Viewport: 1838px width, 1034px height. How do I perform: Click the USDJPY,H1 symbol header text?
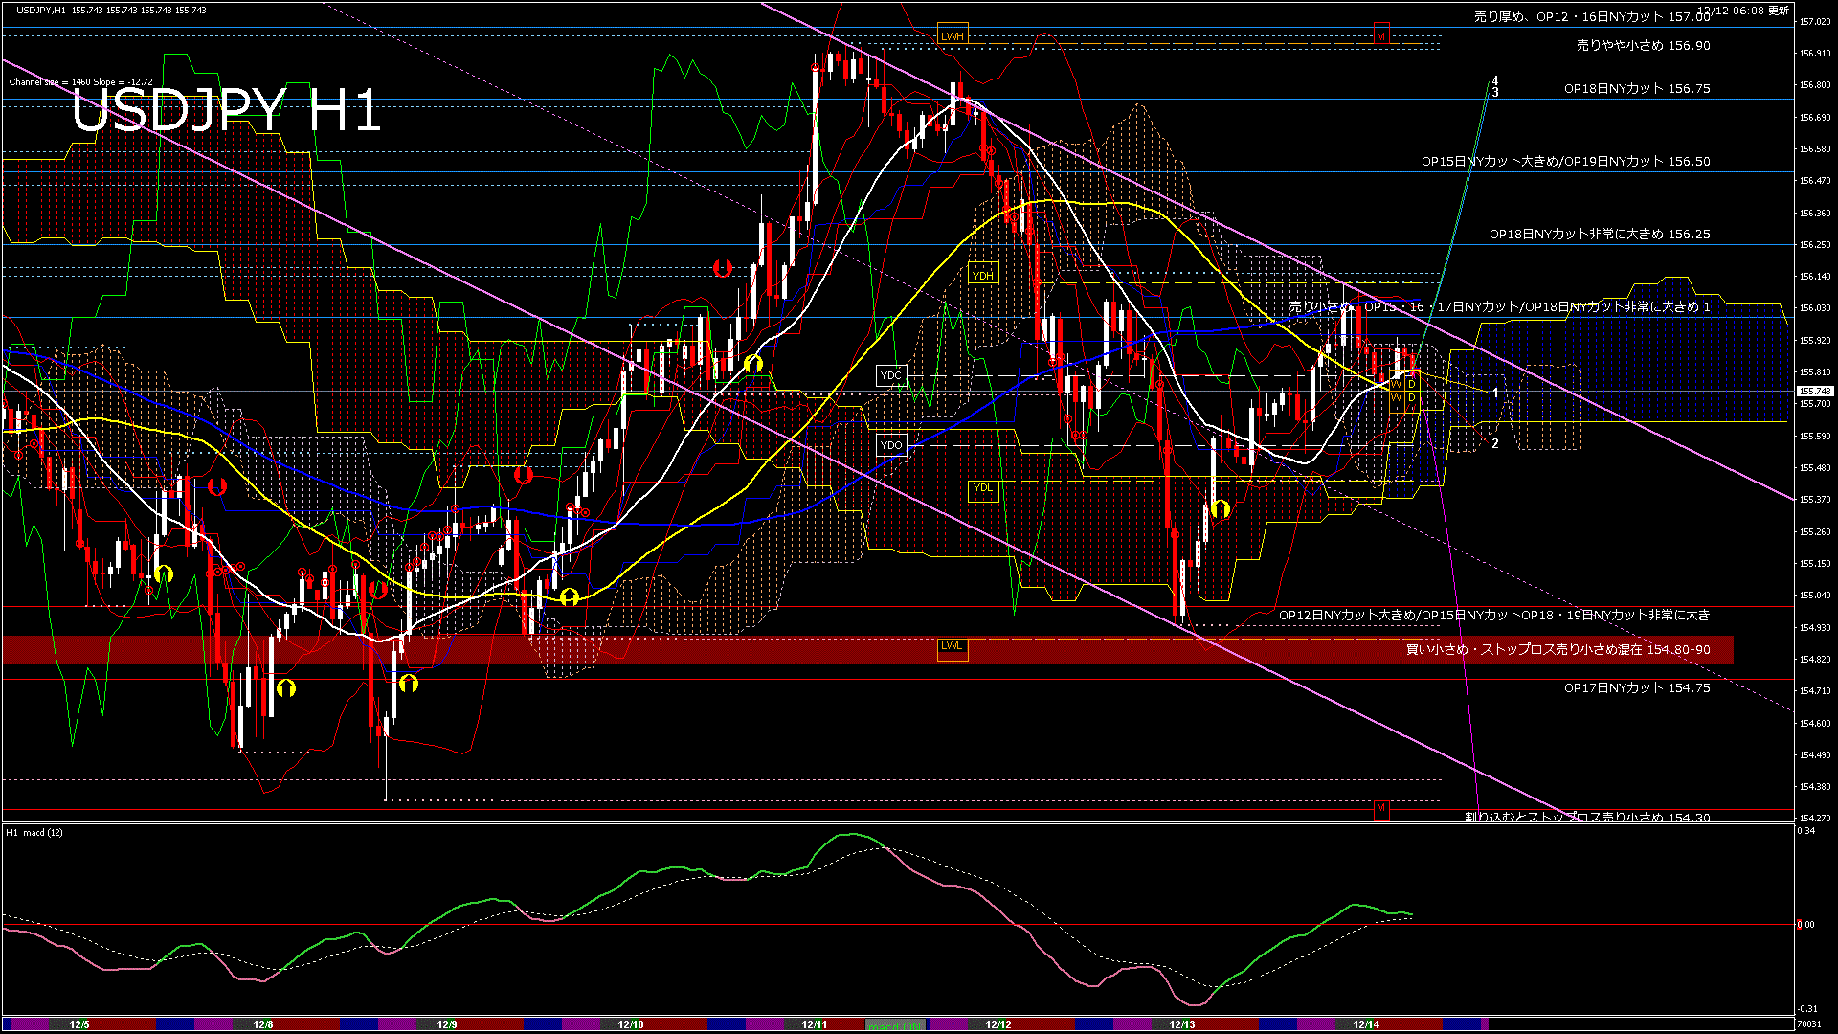(x=41, y=10)
